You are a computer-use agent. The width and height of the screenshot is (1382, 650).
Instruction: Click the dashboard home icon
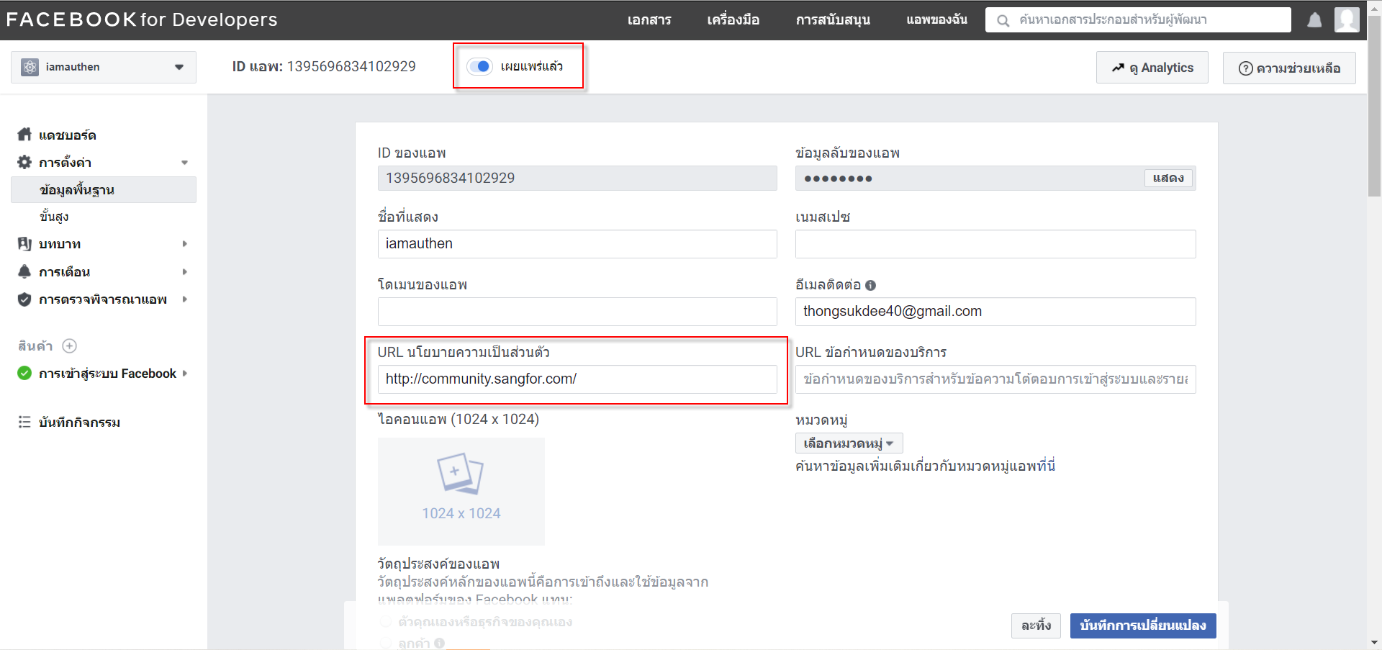[24, 135]
